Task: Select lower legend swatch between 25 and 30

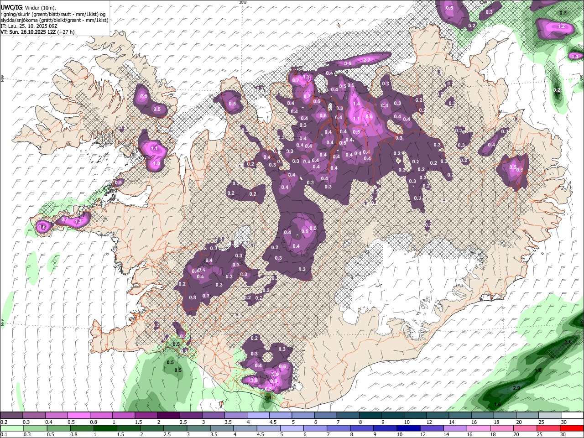Action: (x=548, y=428)
